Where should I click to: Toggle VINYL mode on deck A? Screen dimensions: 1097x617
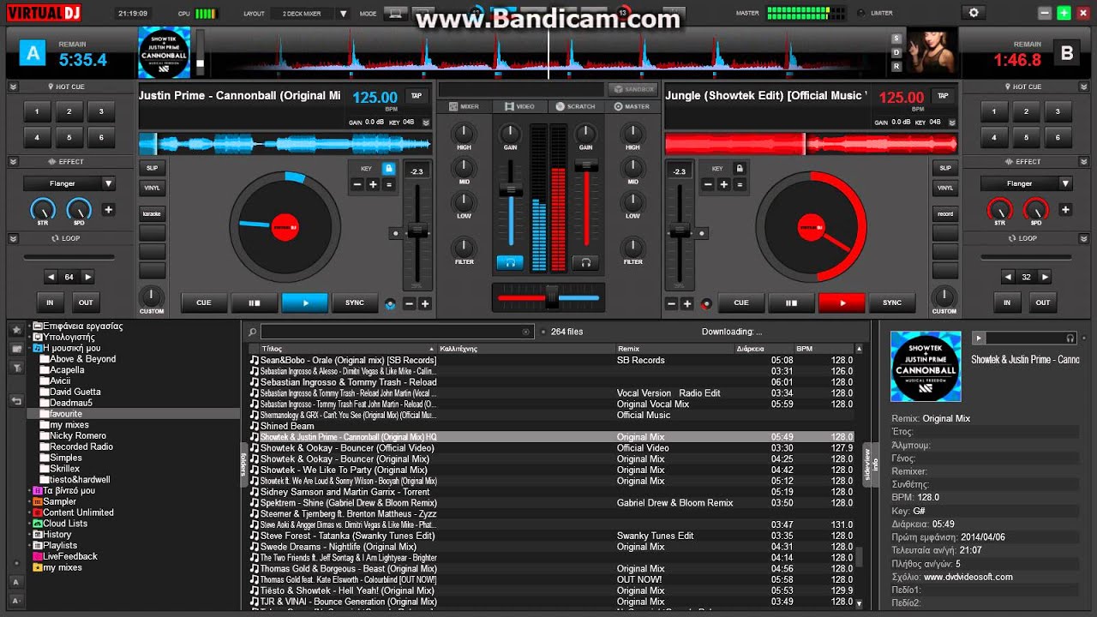[152, 188]
